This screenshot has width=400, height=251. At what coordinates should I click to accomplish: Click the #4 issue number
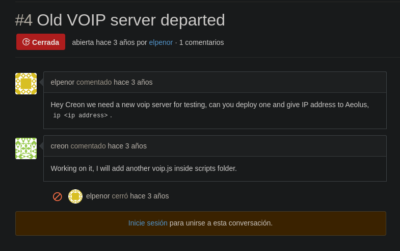pos(24,20)
